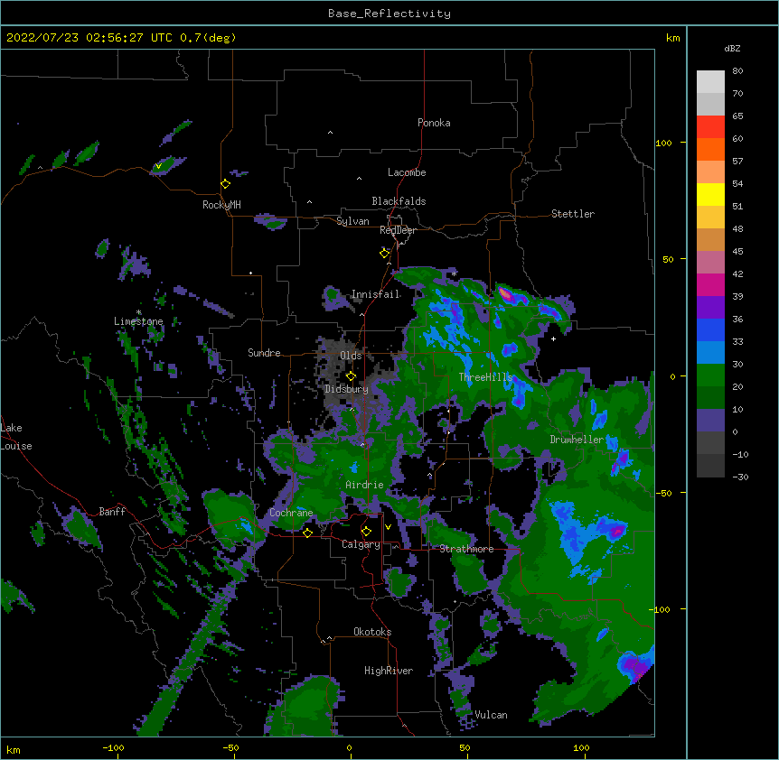779x760 pixels.
Task: Select the lightest grey 70-80 dBZ swatch
Action: click(x=710, y=82)
